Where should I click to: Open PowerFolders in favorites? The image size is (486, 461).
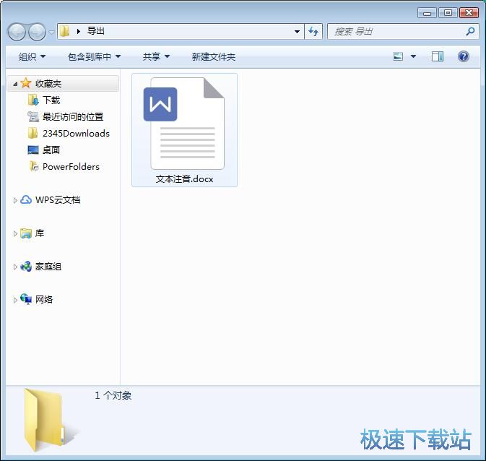point(71,167)
